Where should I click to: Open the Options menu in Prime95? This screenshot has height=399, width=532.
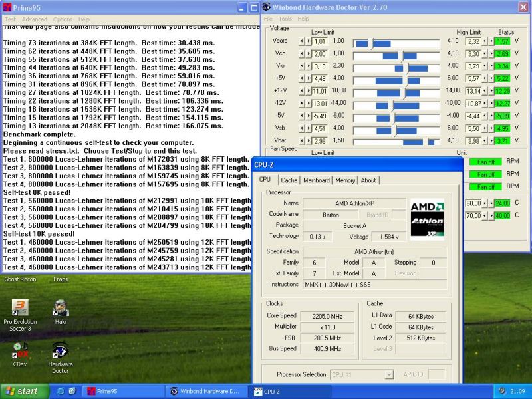click(x=63, y=19)
